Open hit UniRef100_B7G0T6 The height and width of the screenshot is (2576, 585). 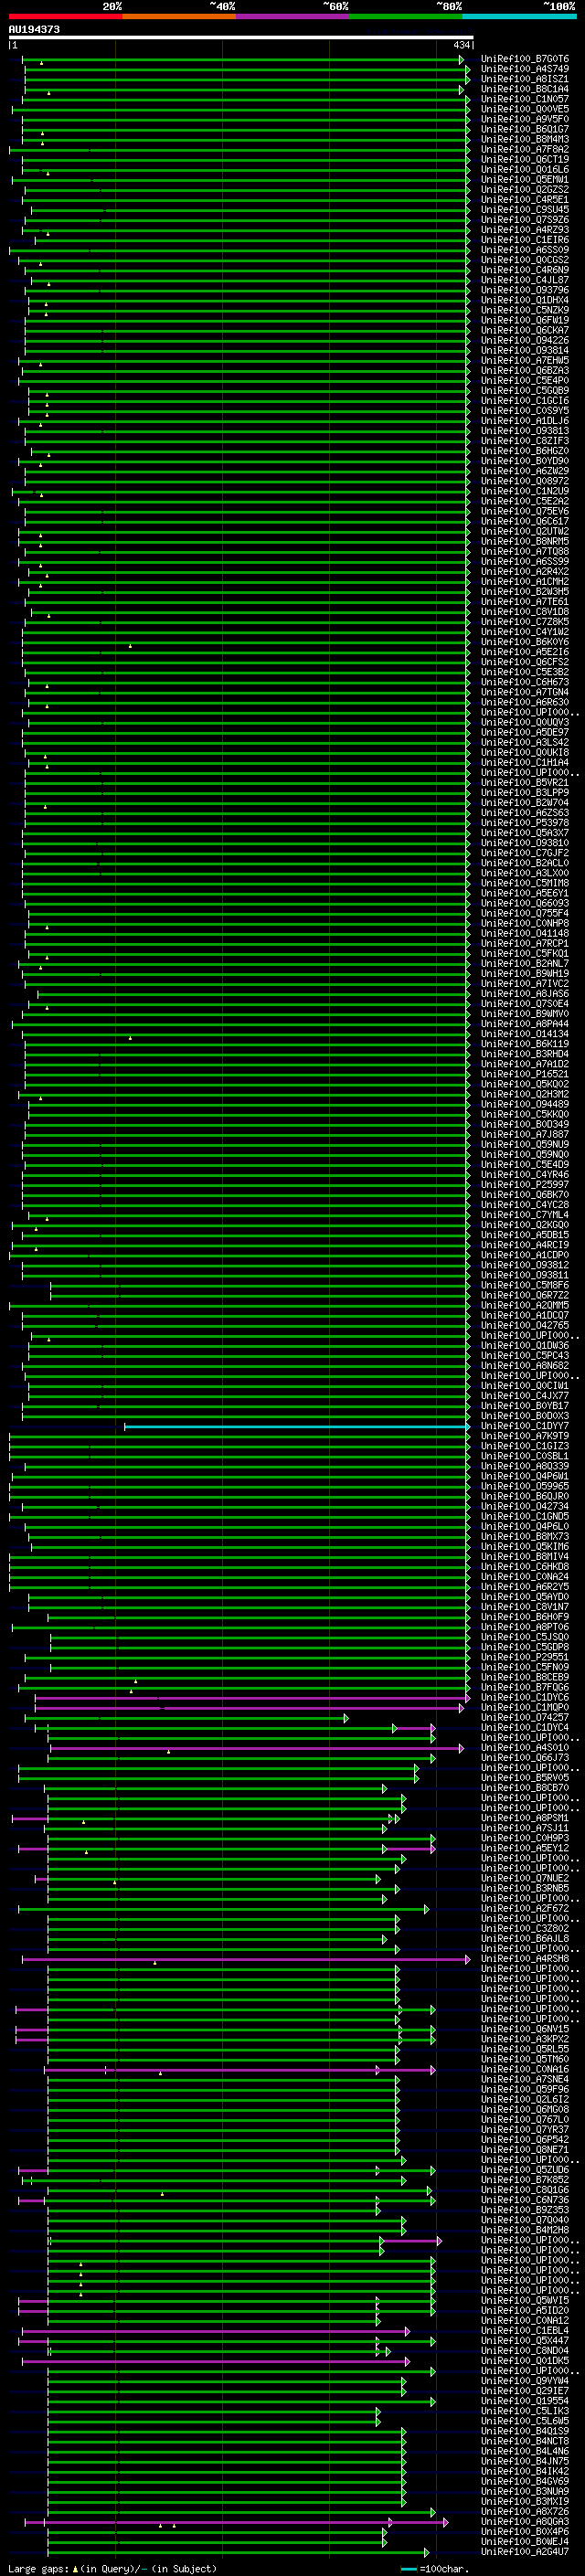(x=525, y=59)
